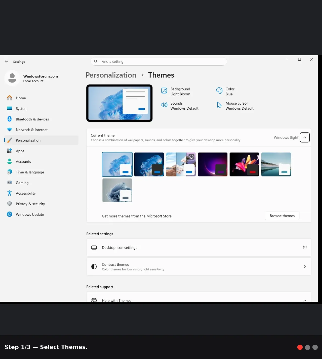Click the Bluetooth & devices icon

click(x=10, y=119)
